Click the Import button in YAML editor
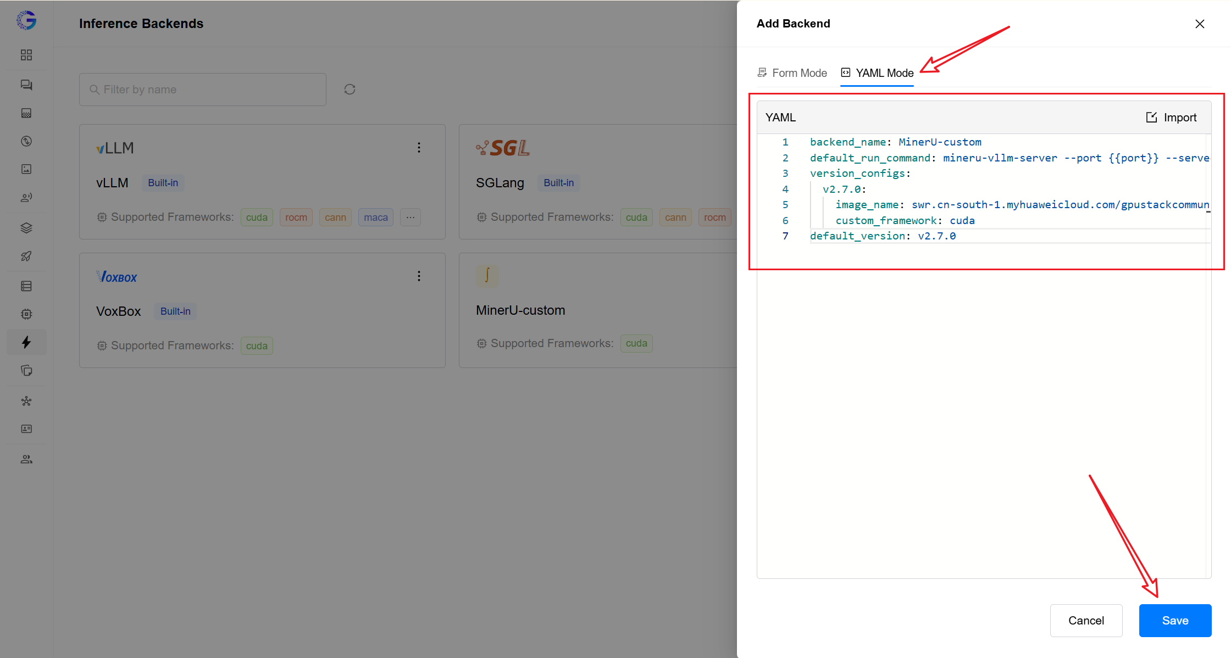1231x658 pixels. 1171,118
